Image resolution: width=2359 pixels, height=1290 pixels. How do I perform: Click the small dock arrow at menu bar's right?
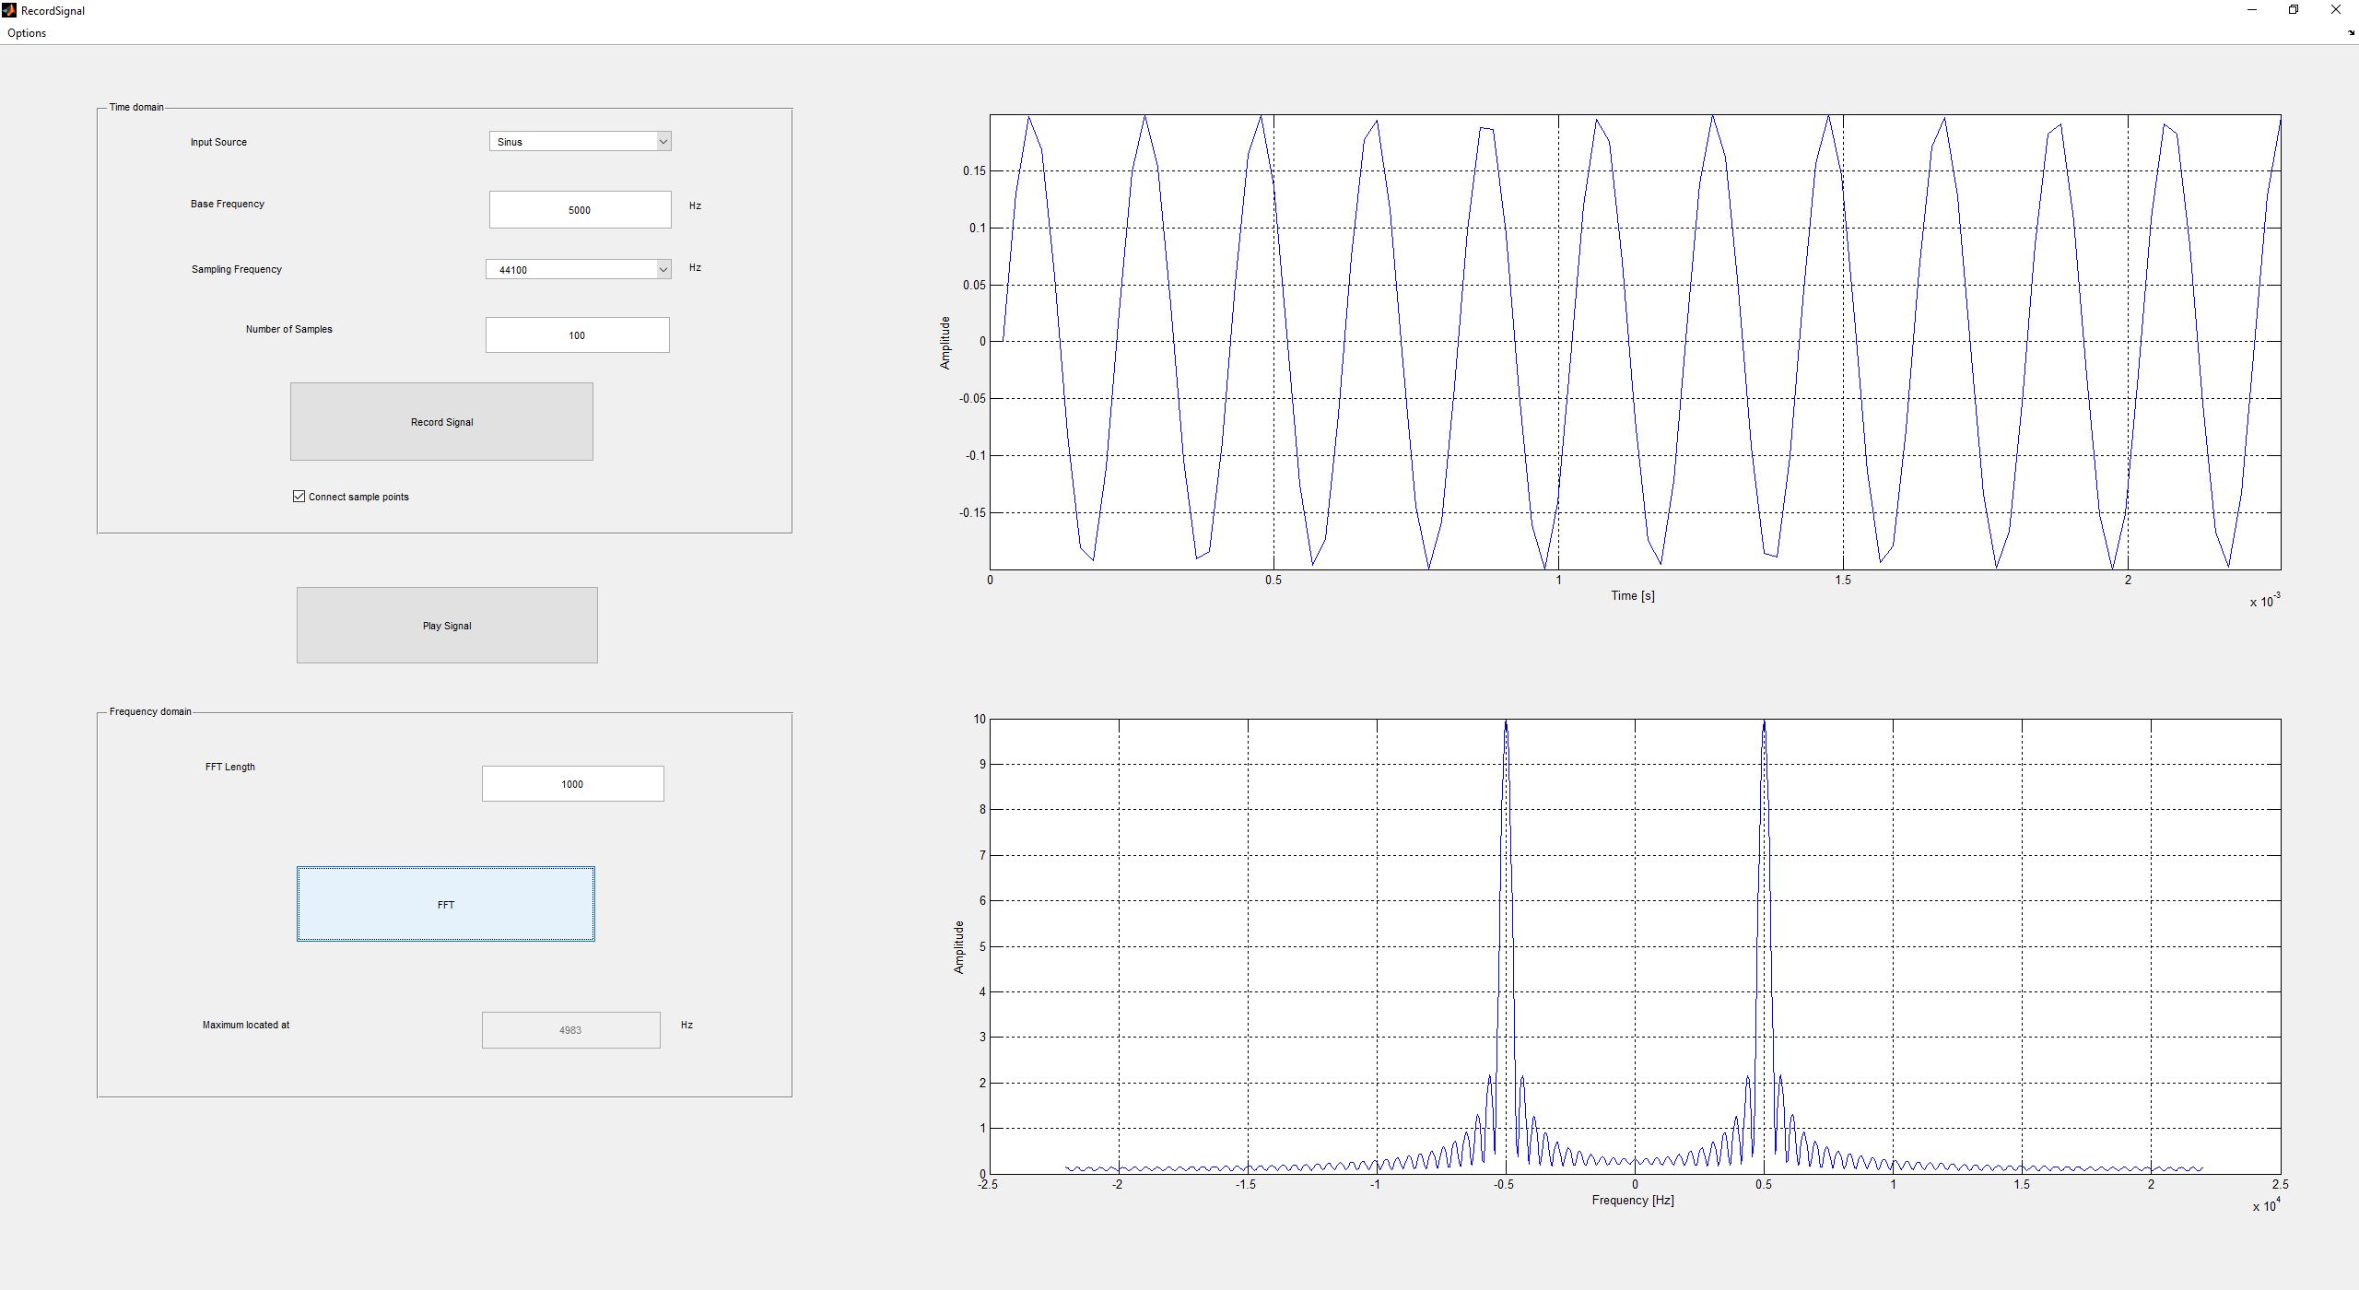point(2351,32)
